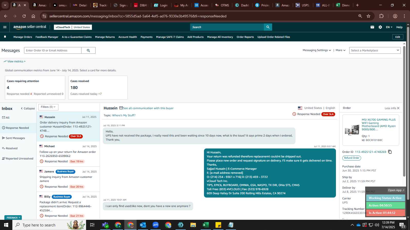Open Account Health menu item

click(x=128, y=37)
